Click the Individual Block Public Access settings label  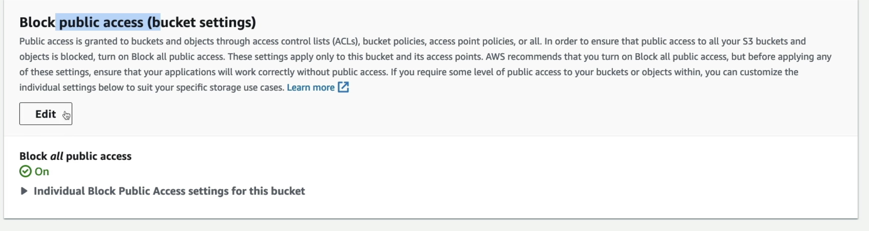pos(169,191)
